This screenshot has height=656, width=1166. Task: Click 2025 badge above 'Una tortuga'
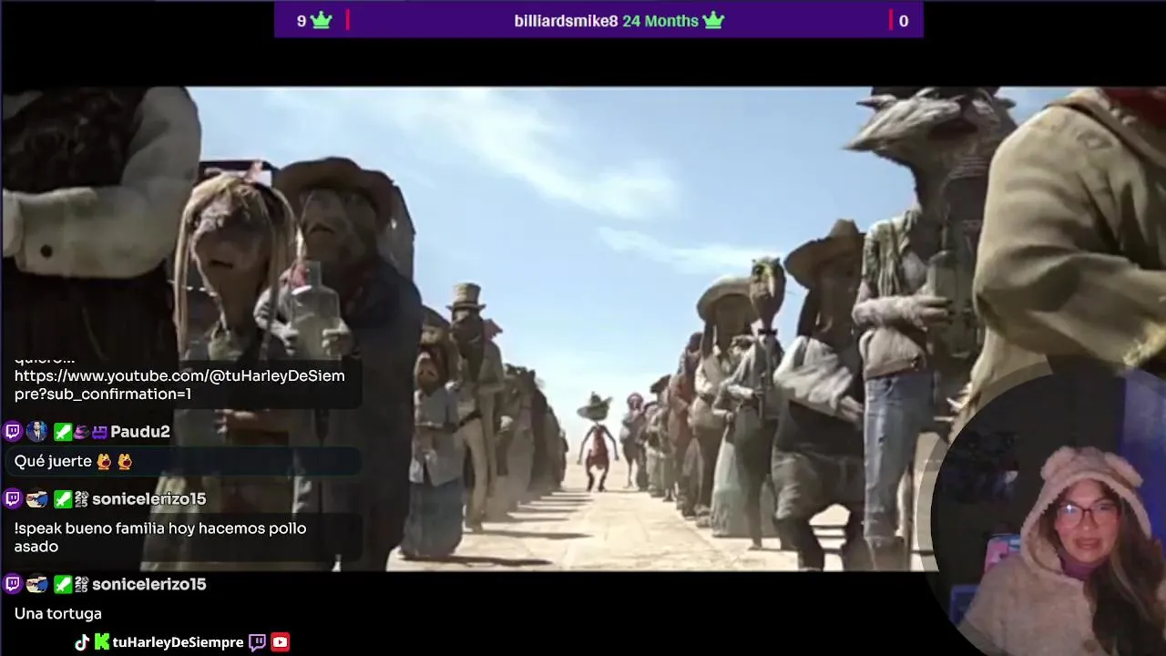point(81,584)
